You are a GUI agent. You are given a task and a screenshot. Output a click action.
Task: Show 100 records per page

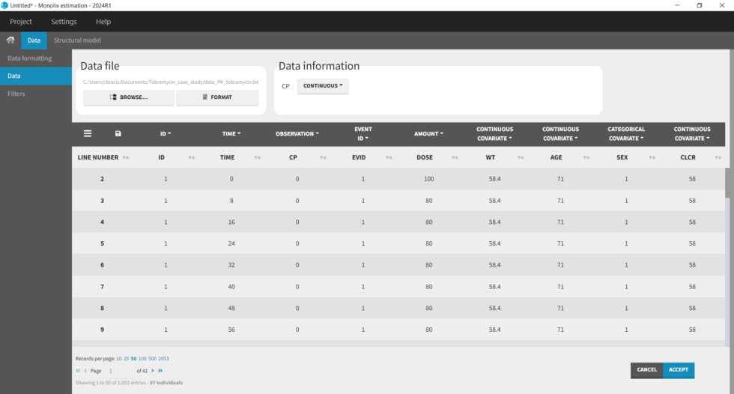(142, 359)
